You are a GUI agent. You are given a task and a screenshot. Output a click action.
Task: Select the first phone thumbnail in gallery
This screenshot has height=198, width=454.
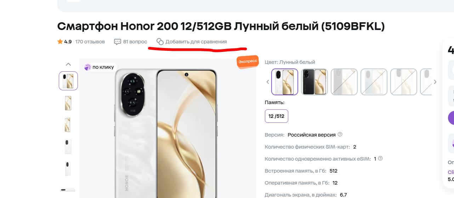(68, 81)
